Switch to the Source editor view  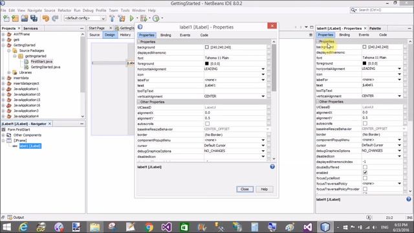click(94, 35)
